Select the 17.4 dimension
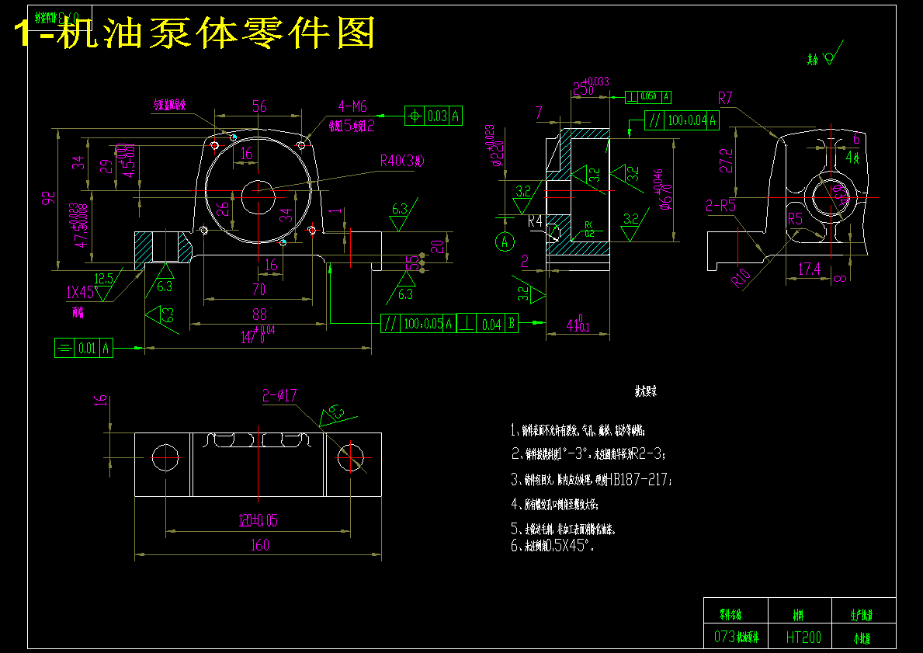 809,269
